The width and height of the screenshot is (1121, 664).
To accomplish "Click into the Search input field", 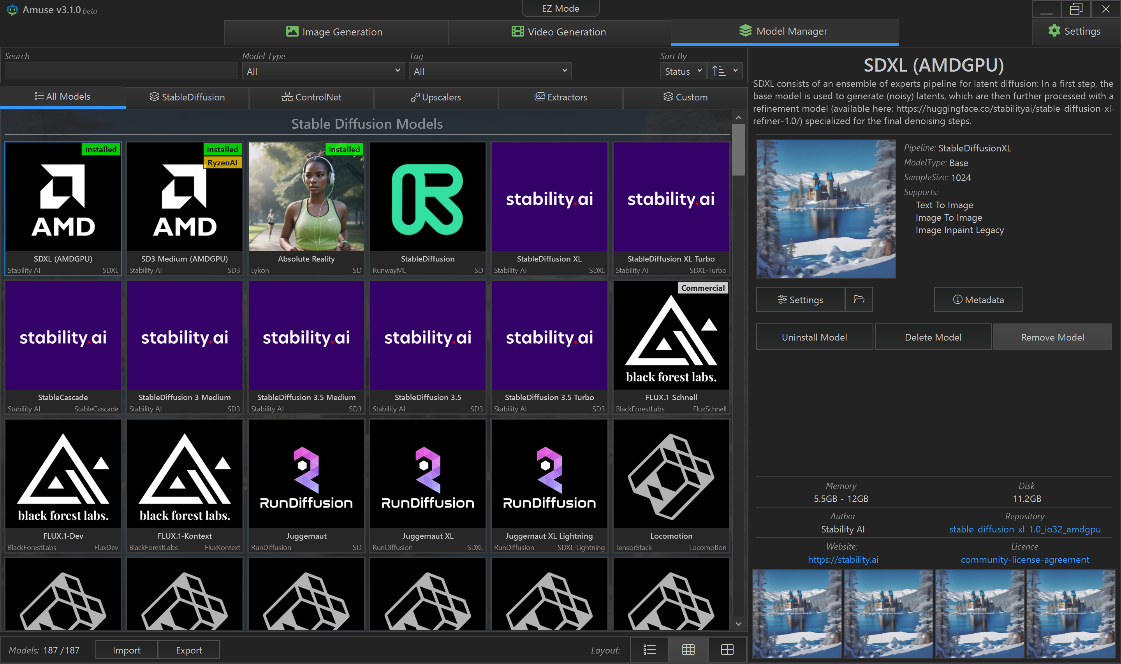I will click(x=121, y=71).
